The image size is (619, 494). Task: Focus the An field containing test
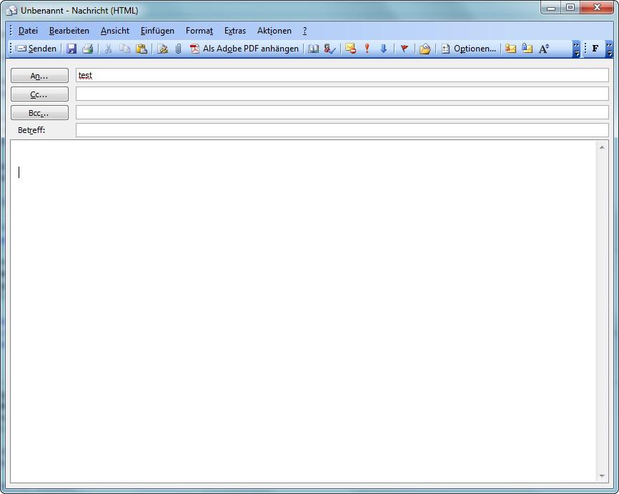click(342, 75)
